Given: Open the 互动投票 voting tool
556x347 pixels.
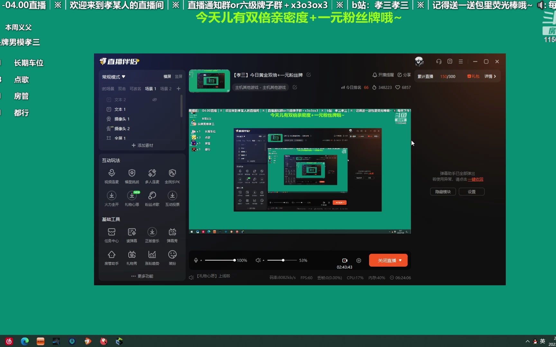Looking at the screenshot, I should pyautogui.click(x=172, y=199).
